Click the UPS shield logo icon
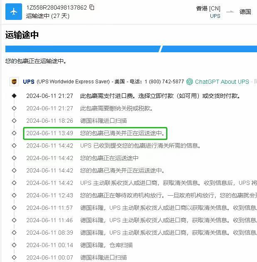Screen dimensions: 257x262 14,82
